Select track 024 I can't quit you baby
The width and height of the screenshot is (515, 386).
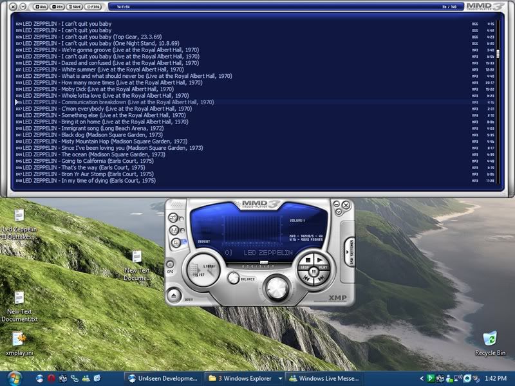pyautogui.click(x=254, y=24)
